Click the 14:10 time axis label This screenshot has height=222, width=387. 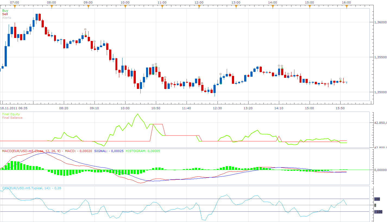tap(279, 108)
